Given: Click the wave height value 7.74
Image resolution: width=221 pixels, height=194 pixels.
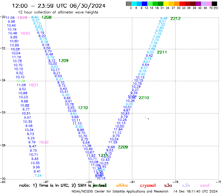Looking at the screenshot, I should pos(155,40).
